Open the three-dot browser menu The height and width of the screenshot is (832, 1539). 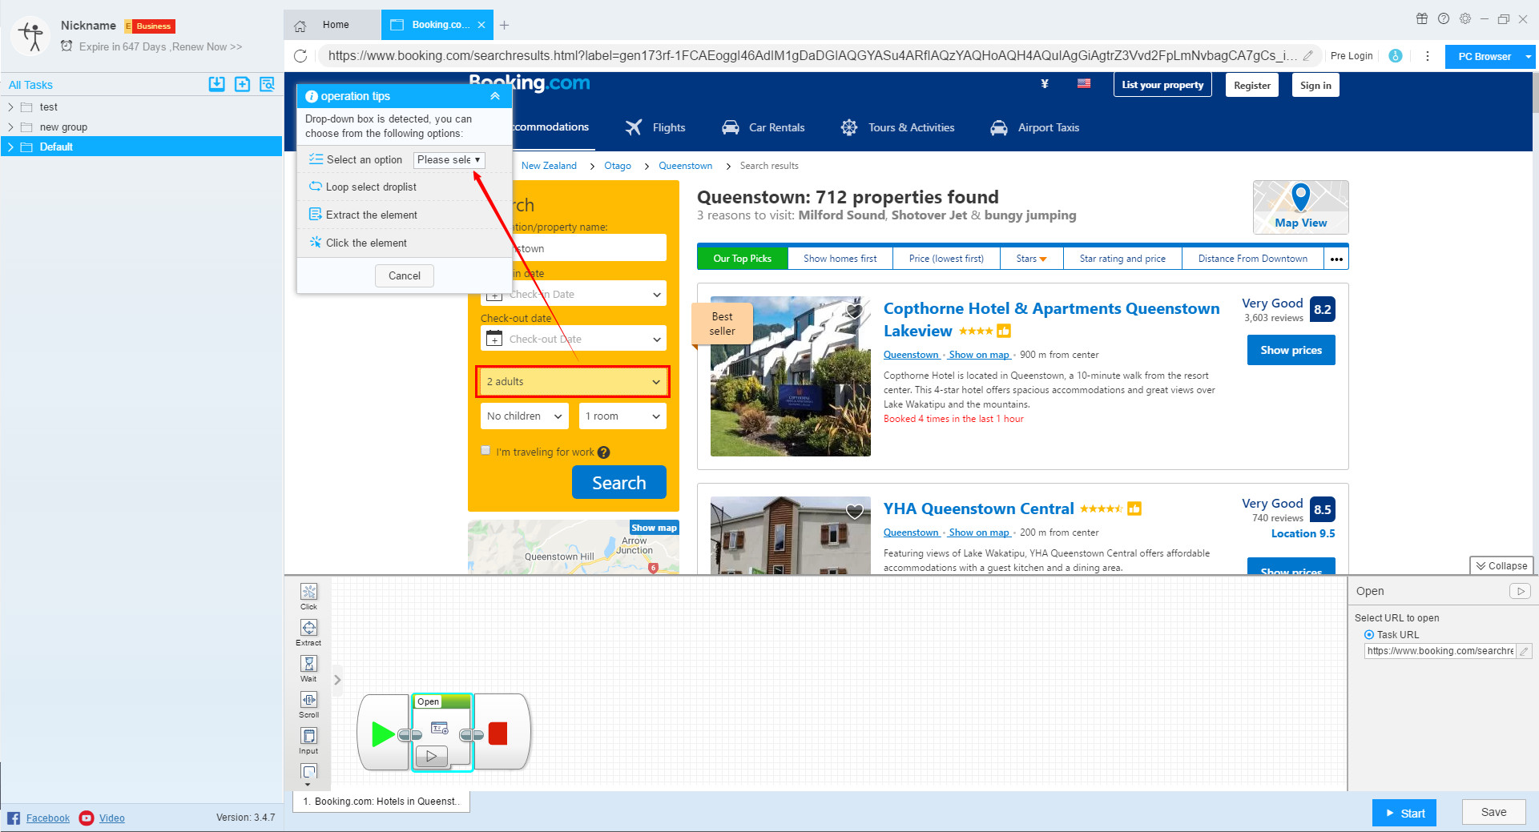click(x=1427, y=56)
